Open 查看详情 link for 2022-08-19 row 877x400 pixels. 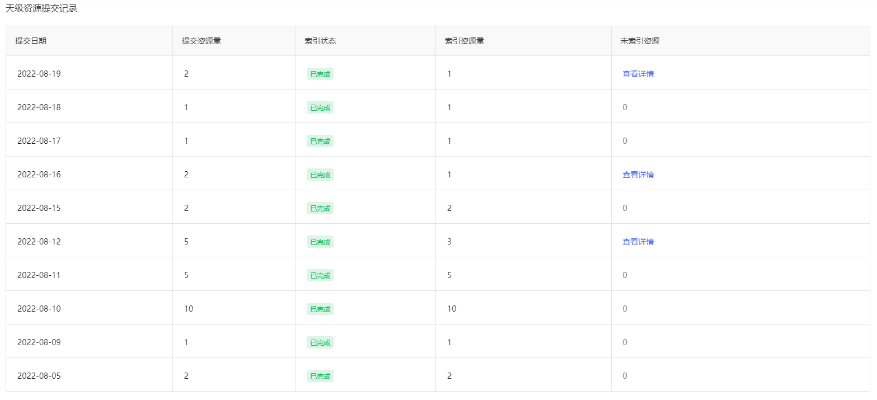638,74
